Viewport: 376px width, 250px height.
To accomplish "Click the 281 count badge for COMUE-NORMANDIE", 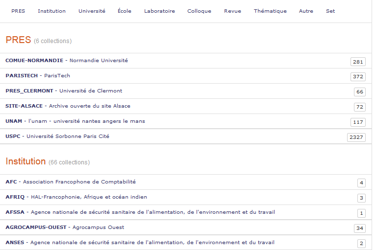I will tap(358, 62).
